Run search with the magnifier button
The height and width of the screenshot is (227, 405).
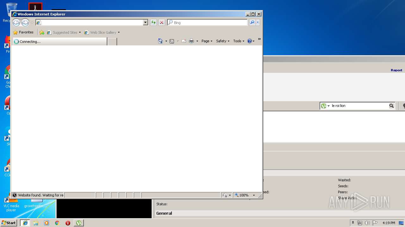pyautogui.click(x=252, y=22)
